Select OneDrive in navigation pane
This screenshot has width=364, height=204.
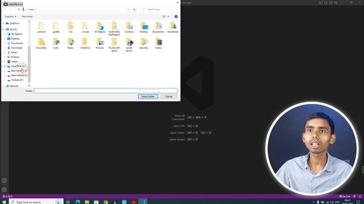coord(13,23)
